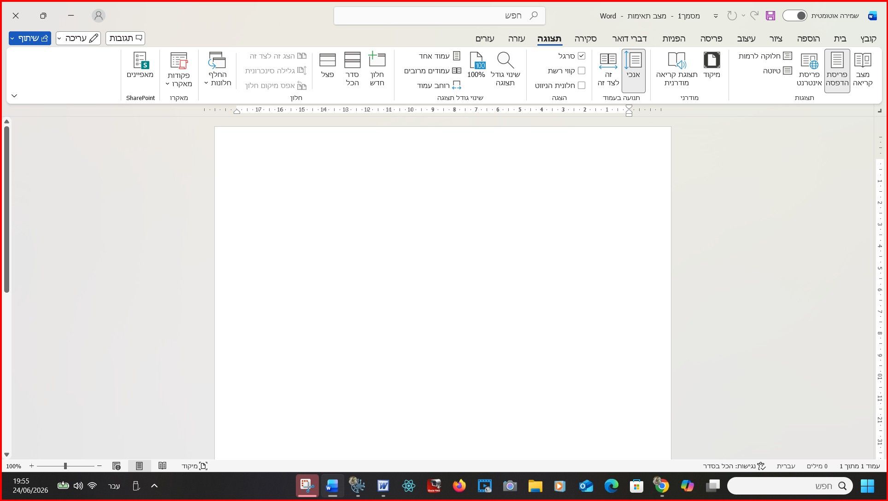
Task: Open the account profile icon
Action: point(98,16)
